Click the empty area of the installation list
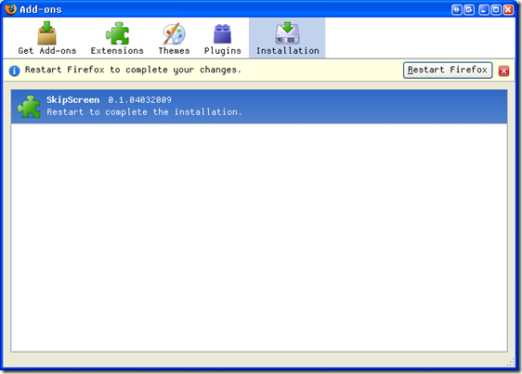The image size is (522, 374). [x=259, y=238]
